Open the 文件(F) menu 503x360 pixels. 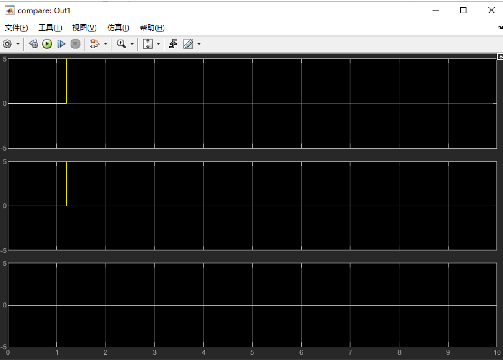tap(16, 28)
